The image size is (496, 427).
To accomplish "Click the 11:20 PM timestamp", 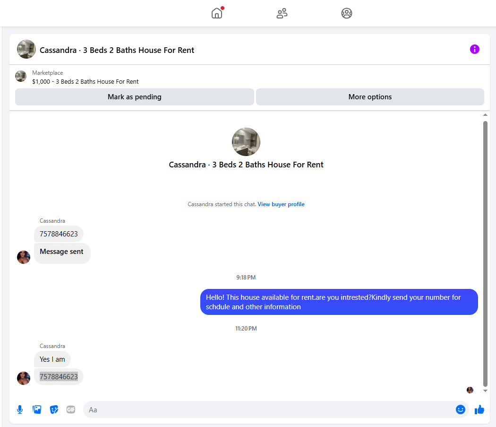I will coord(246,329).
